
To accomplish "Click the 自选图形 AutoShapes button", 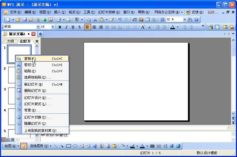I will (x=41, y=146).
